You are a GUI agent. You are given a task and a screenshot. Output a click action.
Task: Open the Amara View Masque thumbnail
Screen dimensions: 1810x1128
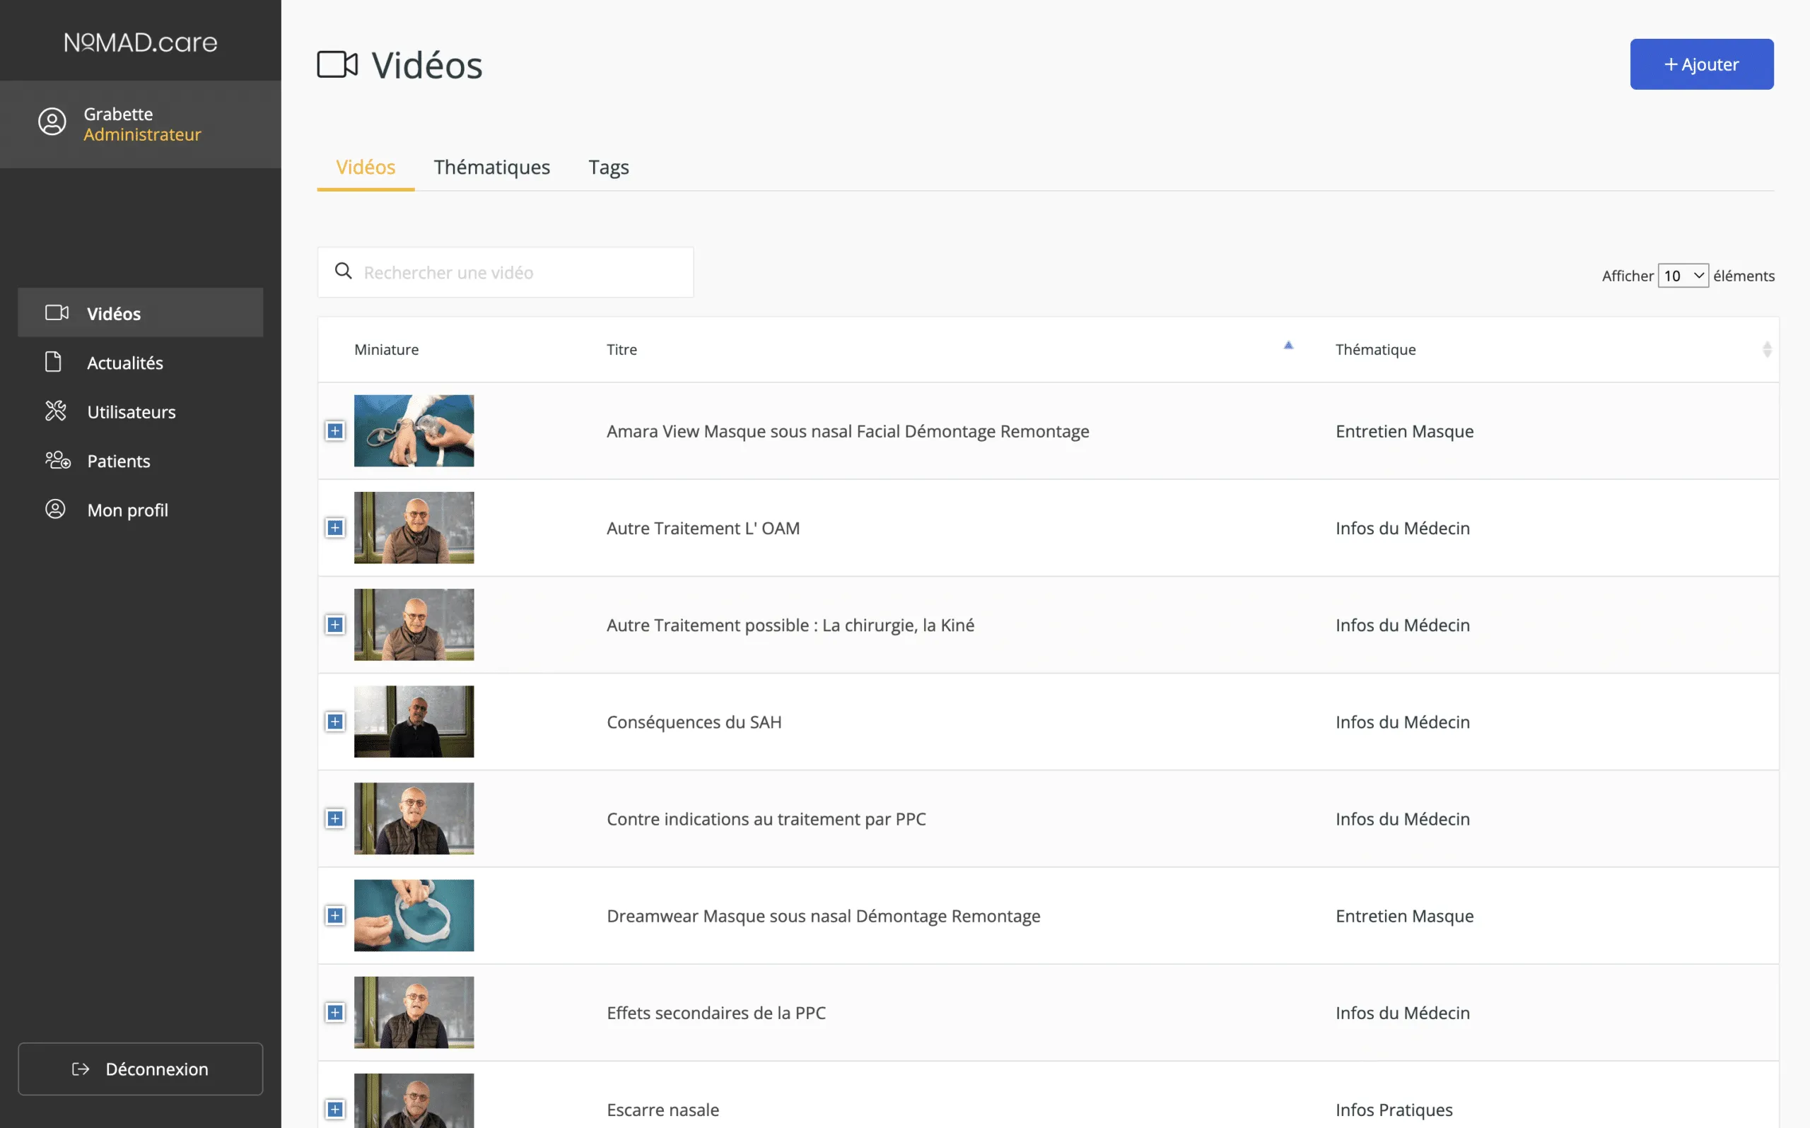414,430
